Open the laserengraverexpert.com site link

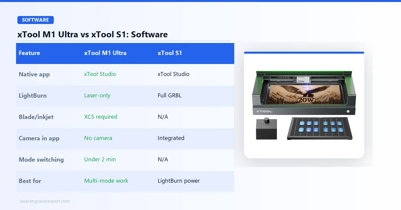coord(45,201)
